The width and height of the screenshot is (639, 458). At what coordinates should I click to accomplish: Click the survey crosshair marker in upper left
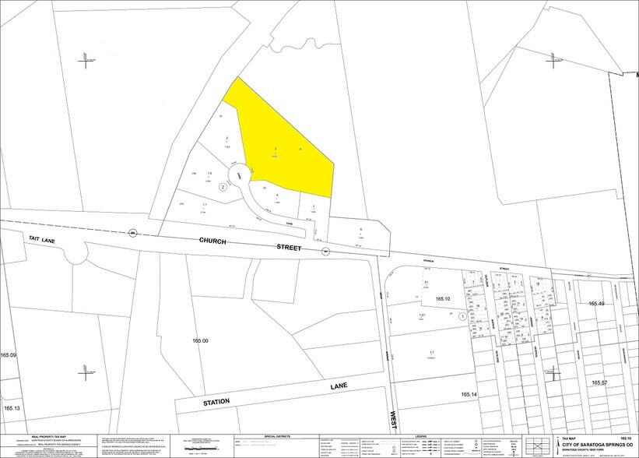click(x=86, y=61)
